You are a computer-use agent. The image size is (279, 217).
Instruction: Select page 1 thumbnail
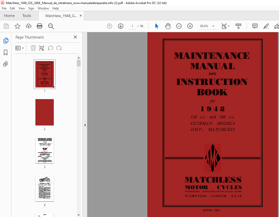(45, 74)
